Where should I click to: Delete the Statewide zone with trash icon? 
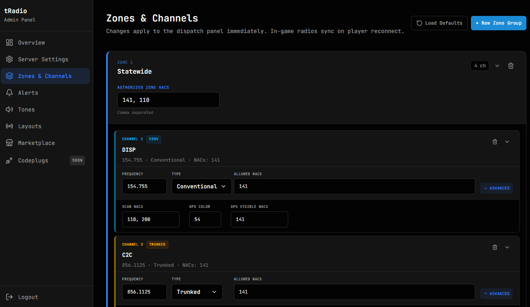511,66
